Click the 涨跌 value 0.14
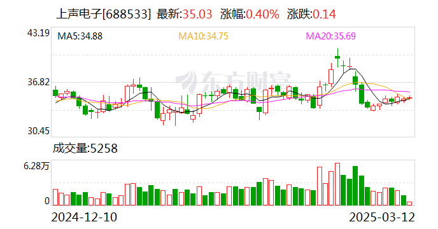The image size is (438, 229). pos(324,14)
